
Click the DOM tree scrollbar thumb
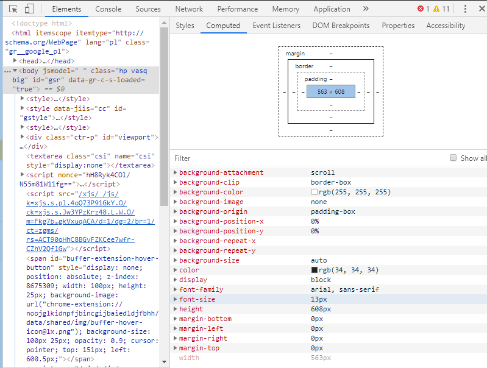coord(165,116)
